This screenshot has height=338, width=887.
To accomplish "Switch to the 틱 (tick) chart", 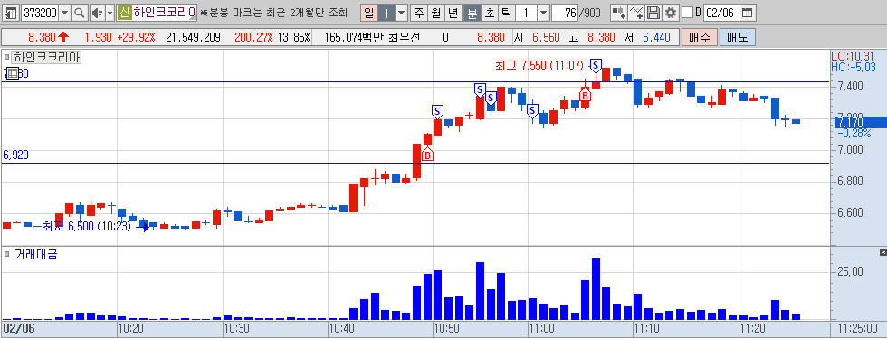I will pos(506,12).
